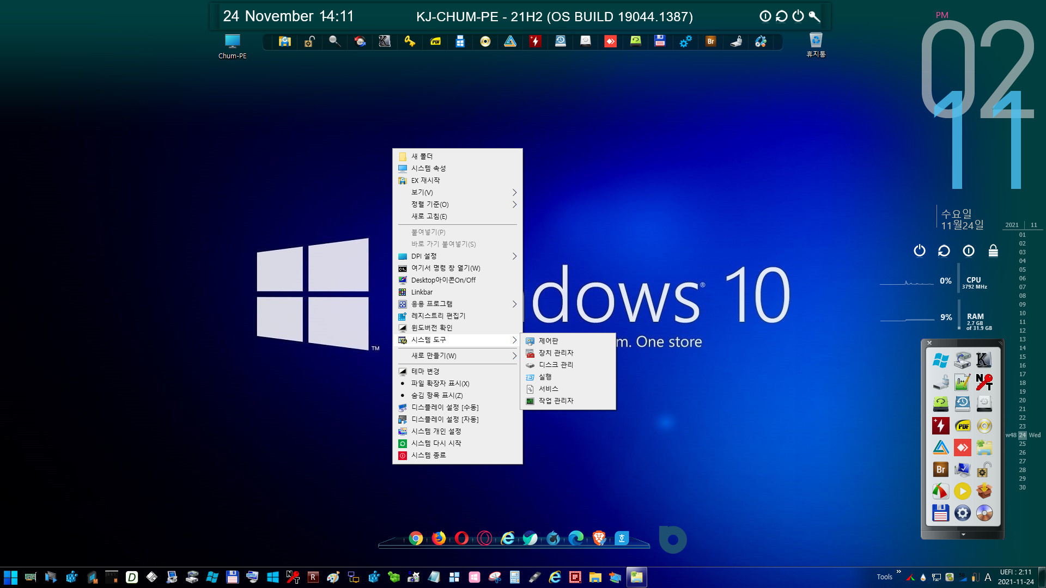
Task: Click the taskbar clock UEFI 2:11
Action: [x=1015, y=577]
